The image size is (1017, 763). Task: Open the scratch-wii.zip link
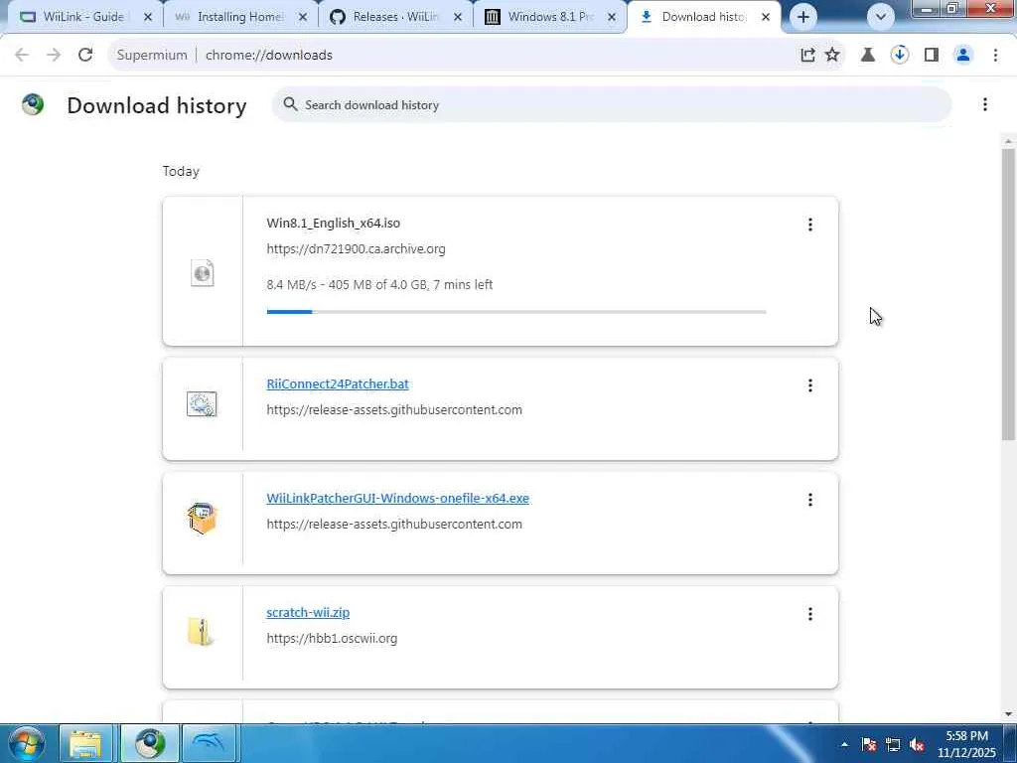pos(308,612)
